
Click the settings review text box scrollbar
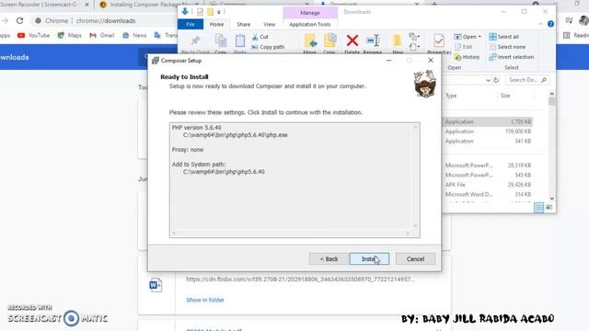pos(415,177)
